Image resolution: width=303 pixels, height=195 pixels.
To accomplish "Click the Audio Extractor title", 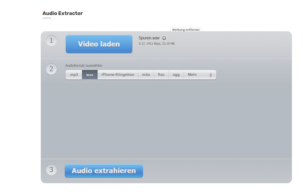I will click(62, 13).
